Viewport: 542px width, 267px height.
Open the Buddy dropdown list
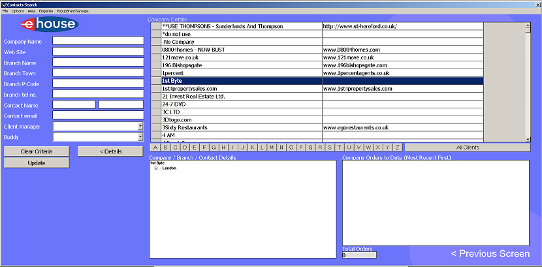(x=140, y=137)
